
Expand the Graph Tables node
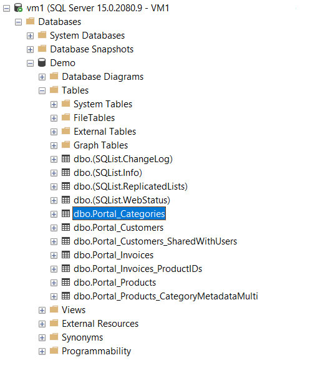[x=54, y=146]
